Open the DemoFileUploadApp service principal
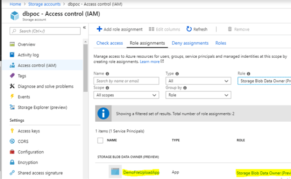Viewport: 291px width, 179px height. [141, 172]
